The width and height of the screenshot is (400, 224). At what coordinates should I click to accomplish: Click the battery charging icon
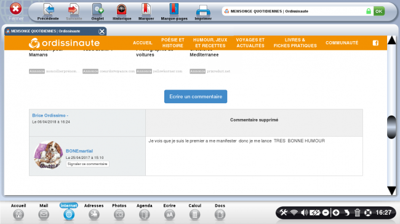click(315, 212)
